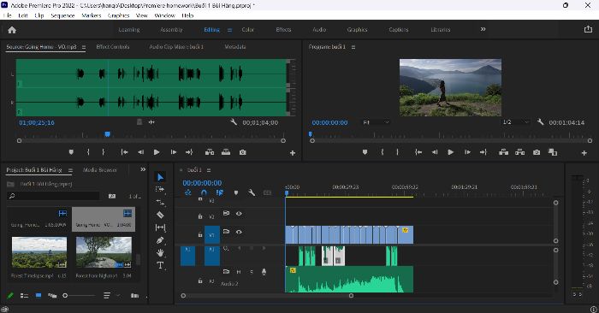Switch to Audio Clip Mixer tab
599x313 pixels.
point(176,46)
